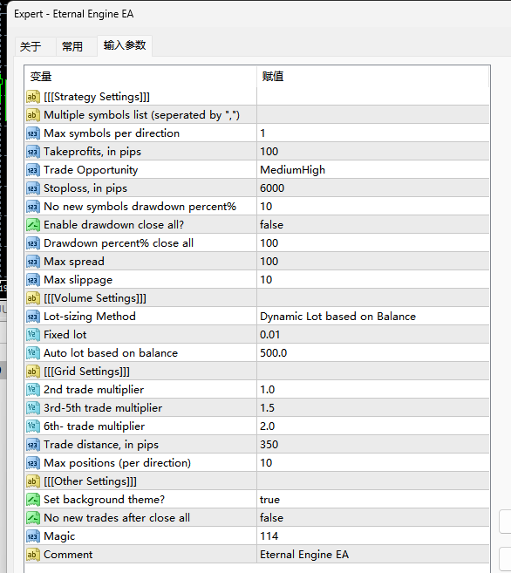The width and height of the screenshot is (511, 573).
Task: Click the icon for No new trades after close all
Action: (33, 518)
